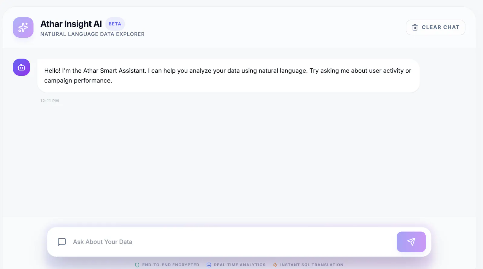Click the 12:11 PM timestamp
The height and width of the screenshot is (269, 483).
[50, 101]
